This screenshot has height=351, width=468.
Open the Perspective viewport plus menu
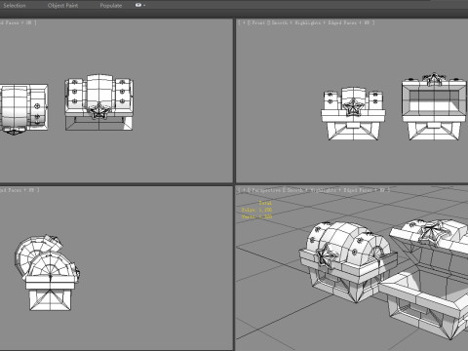point(244,190)
